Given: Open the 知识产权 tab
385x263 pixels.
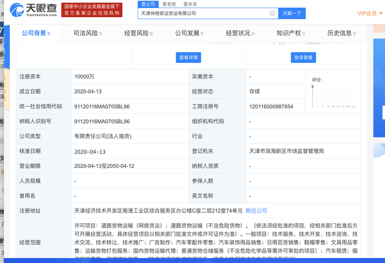Looking at the screenshot, I should (291, 33).
